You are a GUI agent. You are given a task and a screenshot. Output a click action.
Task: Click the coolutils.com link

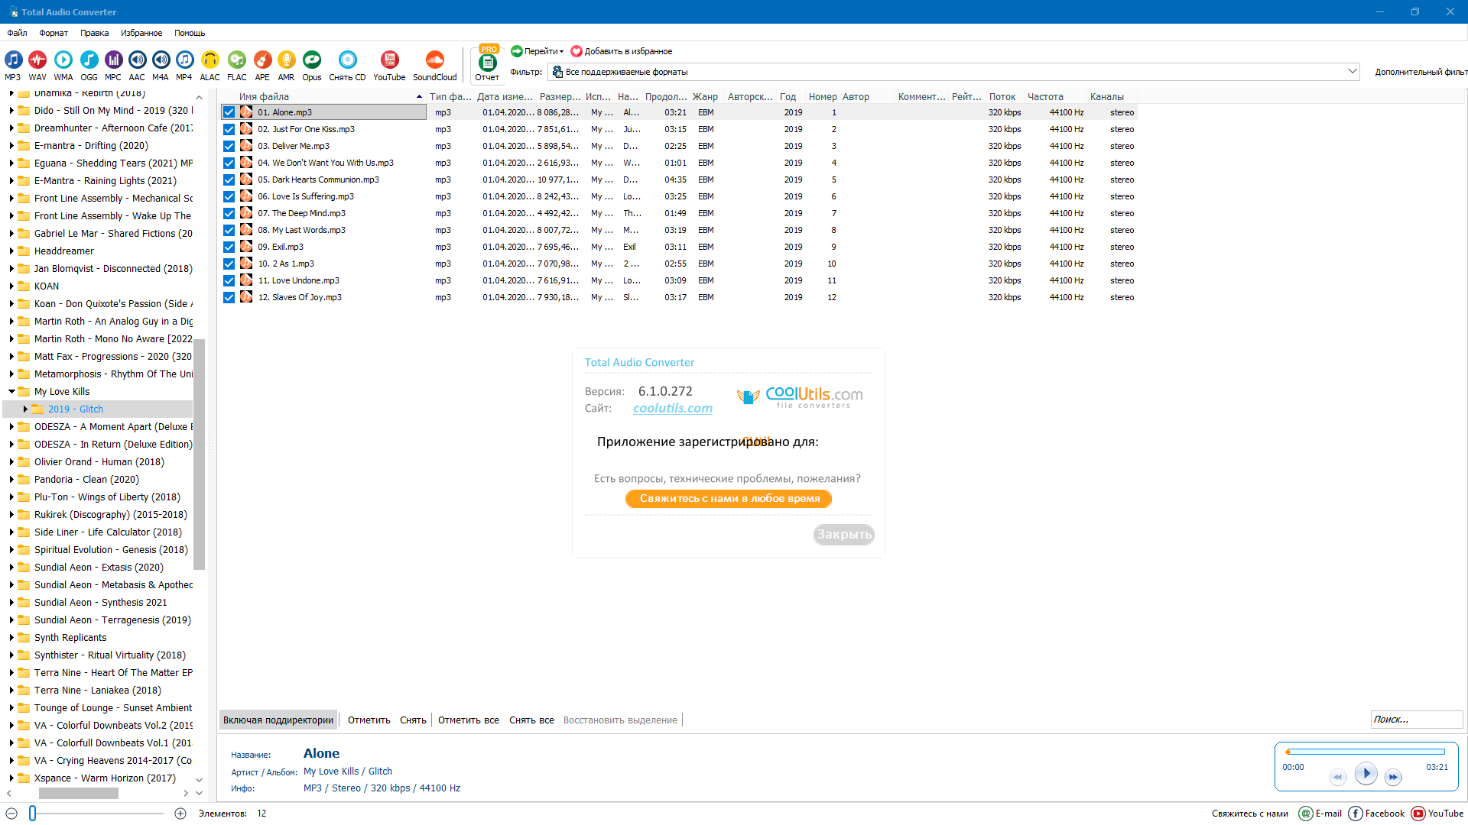point(672,409)
